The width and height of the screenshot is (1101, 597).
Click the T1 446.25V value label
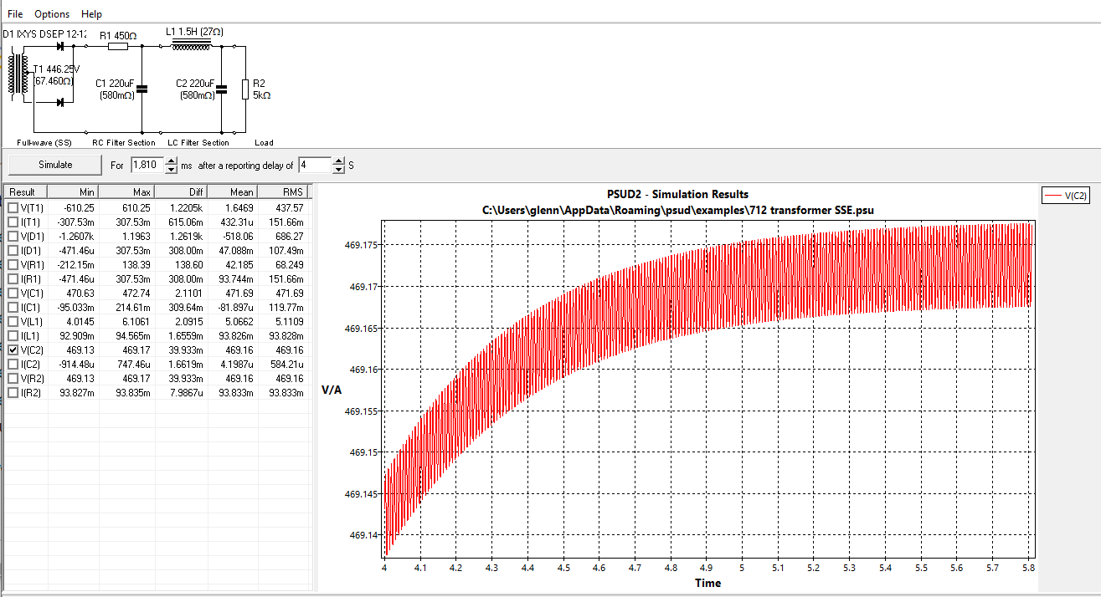[x=56, y=69]
